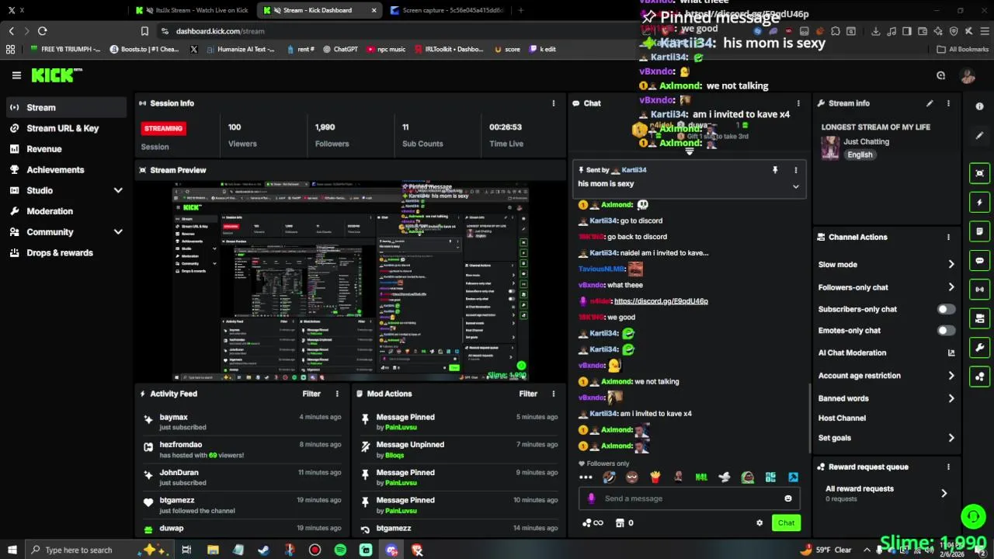Screen dimensions: 994x559
Task: Open Reward request queue three-dot menu
Action: [948, 467]
